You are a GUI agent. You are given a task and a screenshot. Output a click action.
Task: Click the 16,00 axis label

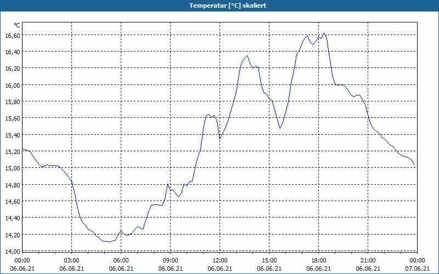click(13, 85)
